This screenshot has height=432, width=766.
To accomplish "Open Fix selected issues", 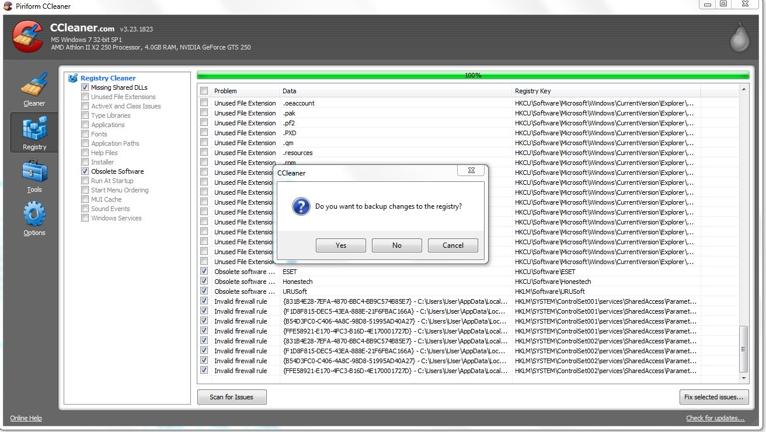I will (x=713, y=396).
